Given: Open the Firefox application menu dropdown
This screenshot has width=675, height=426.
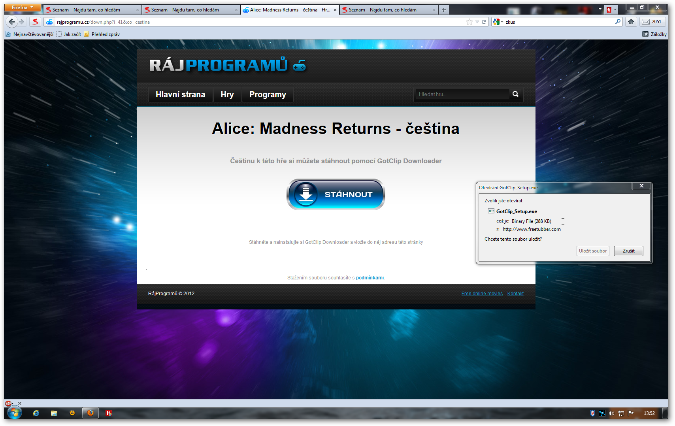Looking at the screenshot, I should pos(23,8).
